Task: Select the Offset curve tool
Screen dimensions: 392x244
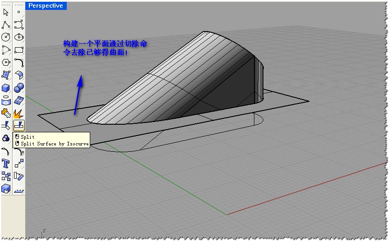Action: pyautogui.click(x=19, y=152)
